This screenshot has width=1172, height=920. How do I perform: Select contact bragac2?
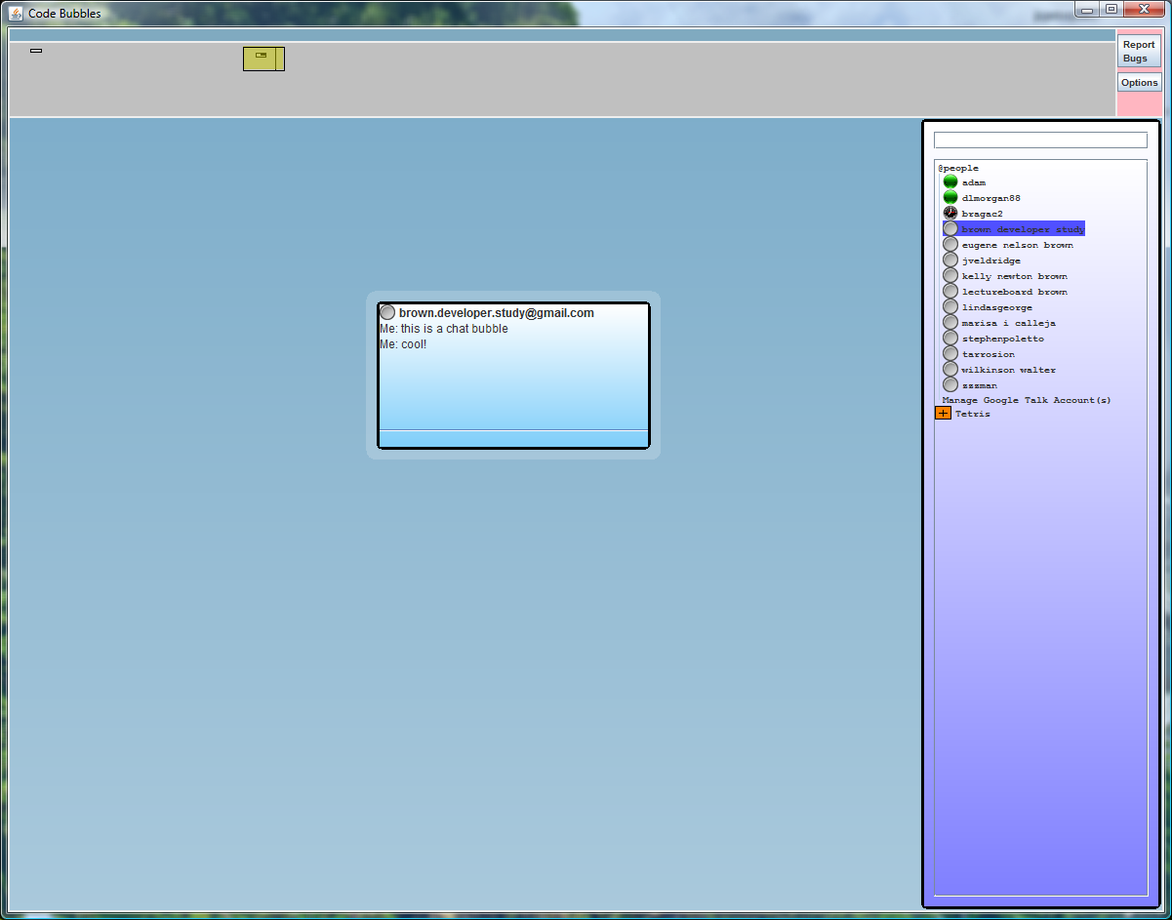[983, 214]
